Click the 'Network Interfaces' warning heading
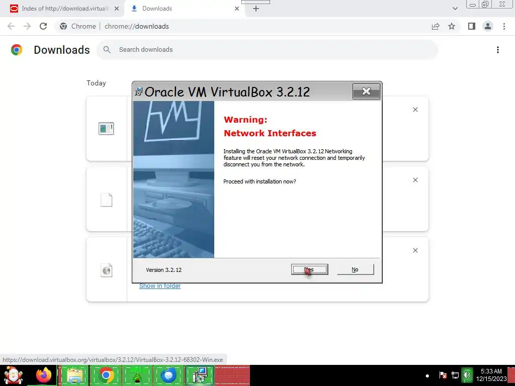The height and width of the screenshot is (386, 515). (x=270, y=133)
